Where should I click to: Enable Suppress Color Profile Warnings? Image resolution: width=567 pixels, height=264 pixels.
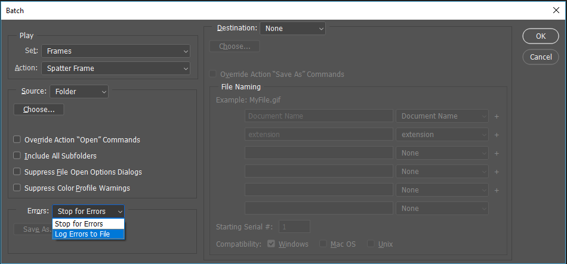17,188
